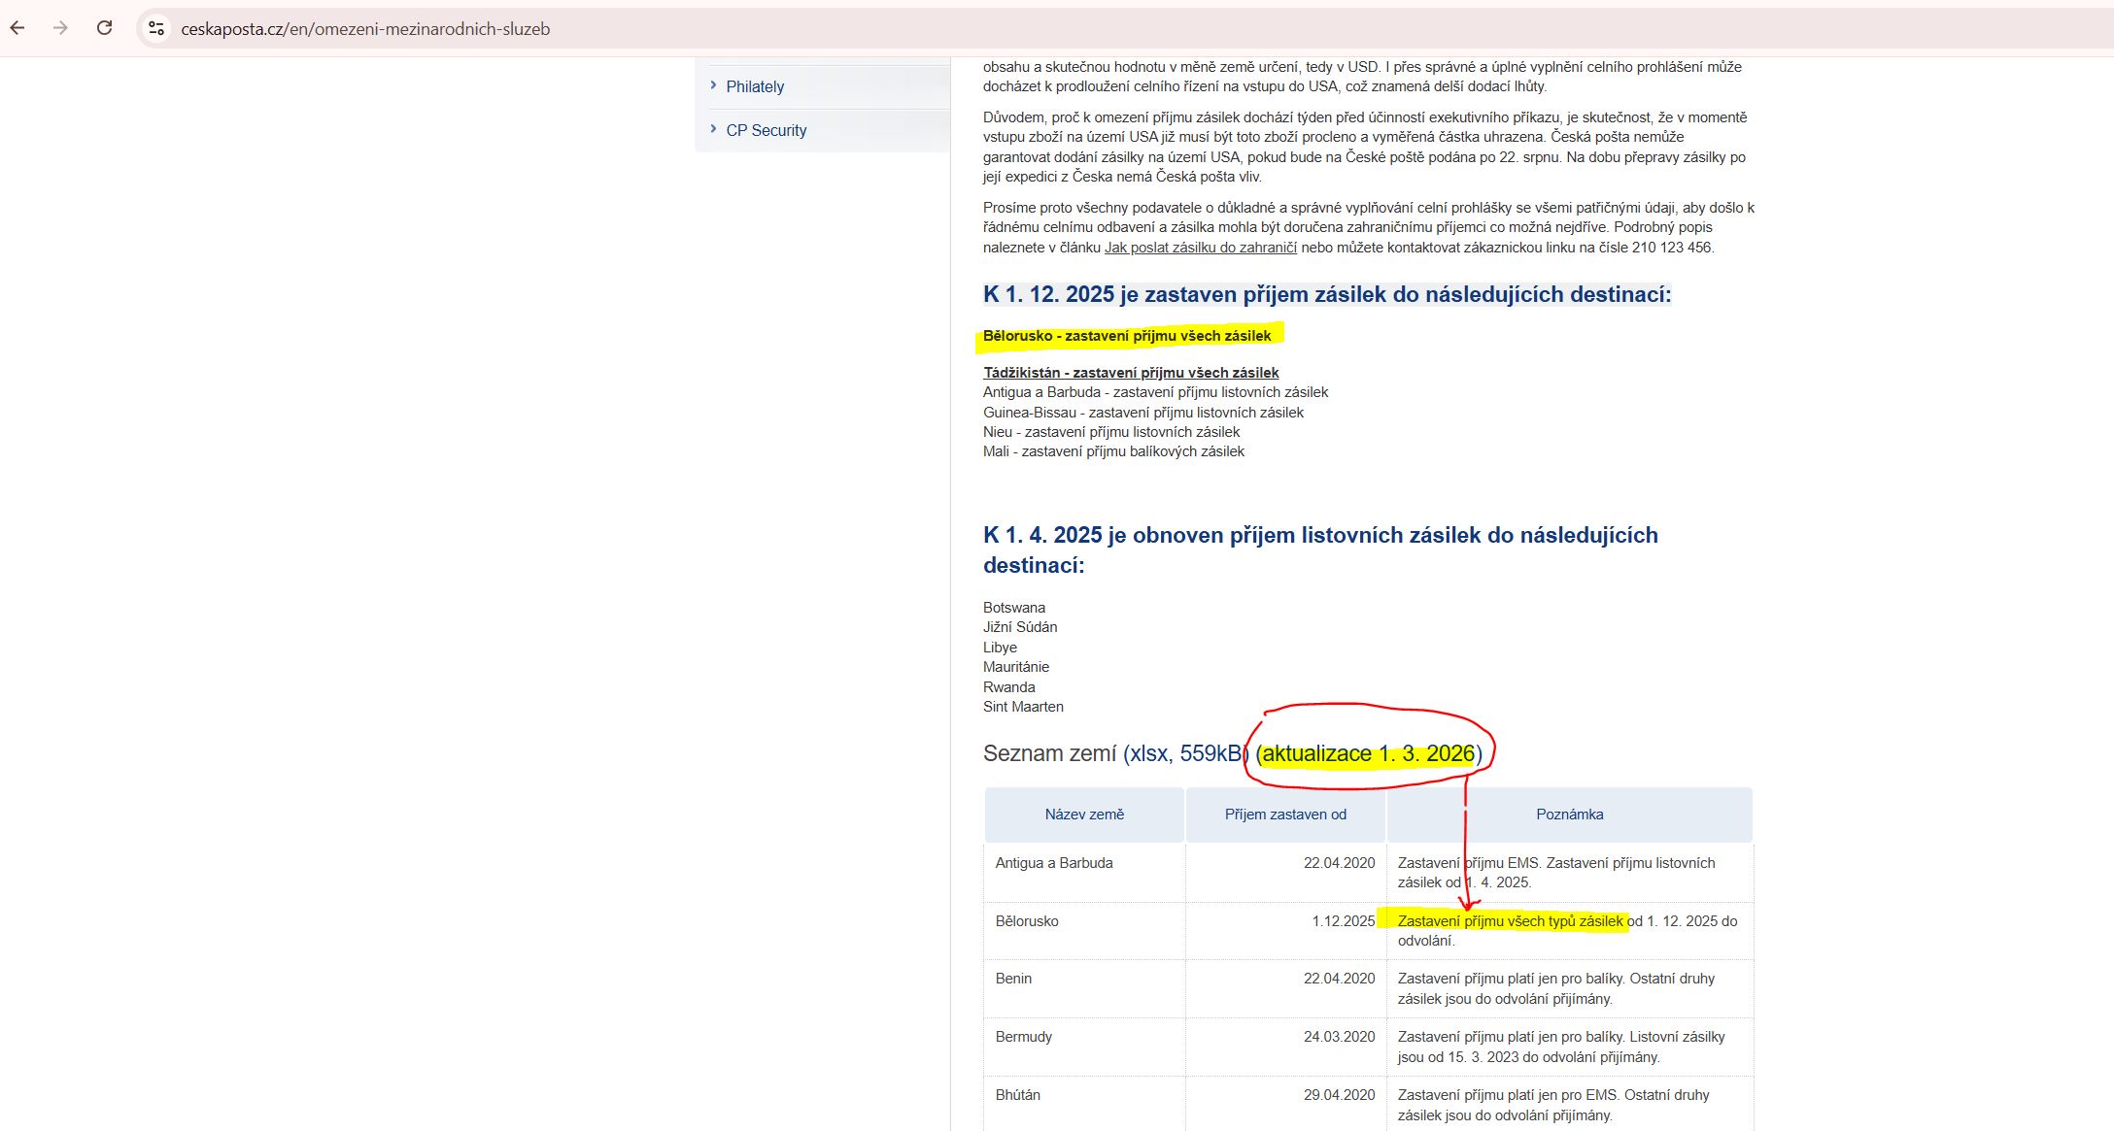2114x1131 pixels.
Task: Open link Jak poslat zásilku do zahraničí
Action: (1200, 248)
